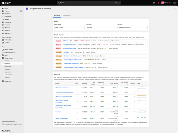The width and height of the screenshot is (178, 133).
Task: Click the Agentic channel icon
Action: tap(3, 43)
